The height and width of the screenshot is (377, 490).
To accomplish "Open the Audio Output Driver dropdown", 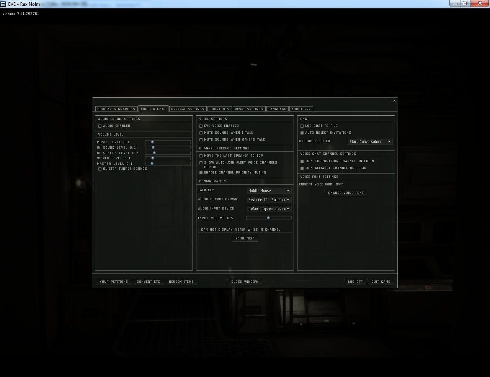I will coord(269,200).
